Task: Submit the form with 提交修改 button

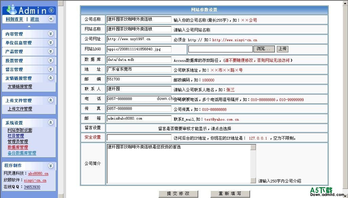Action: click(x=179, y=194)
